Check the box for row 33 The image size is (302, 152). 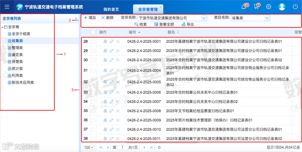(x=93, y=92)
